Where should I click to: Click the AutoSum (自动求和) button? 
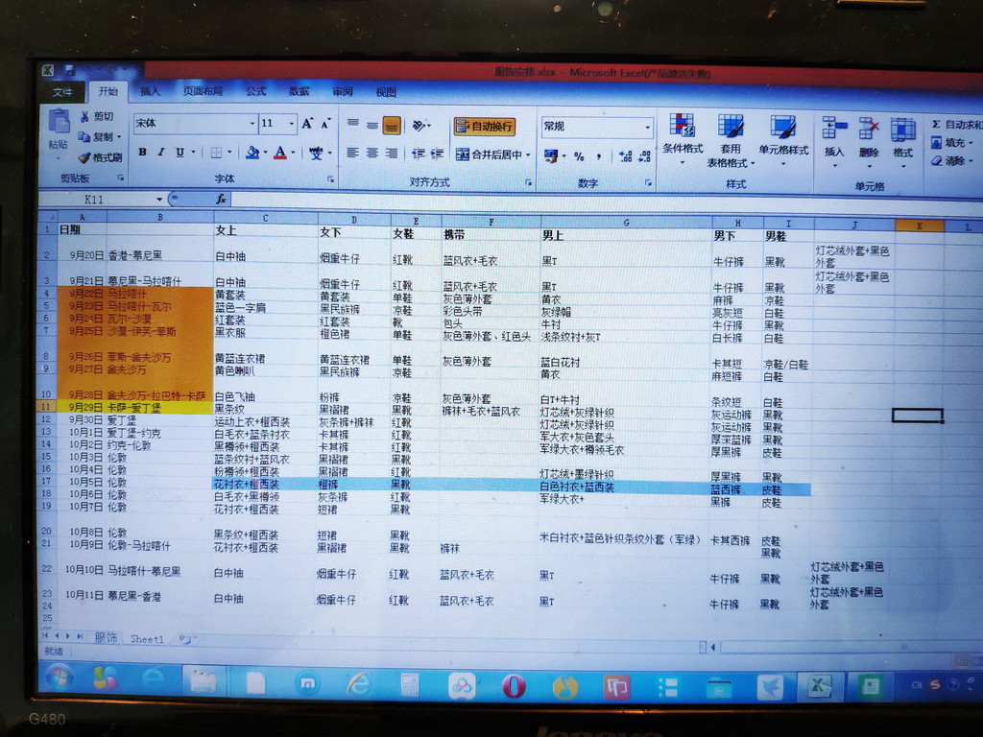point(956,124)
